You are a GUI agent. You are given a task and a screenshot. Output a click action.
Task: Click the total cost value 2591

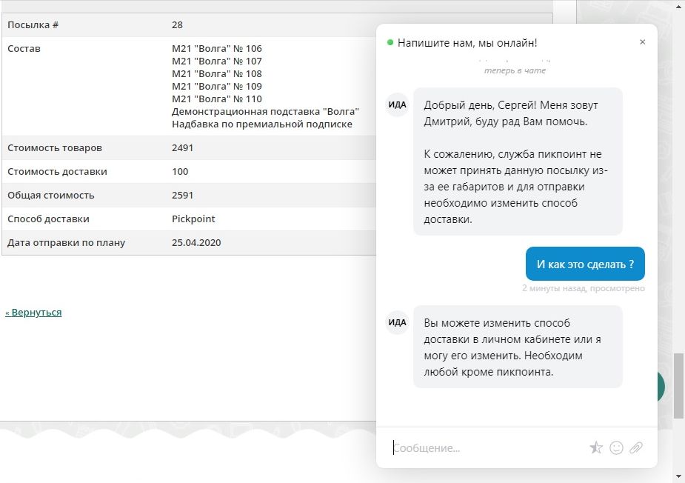(x=182, y=196)
